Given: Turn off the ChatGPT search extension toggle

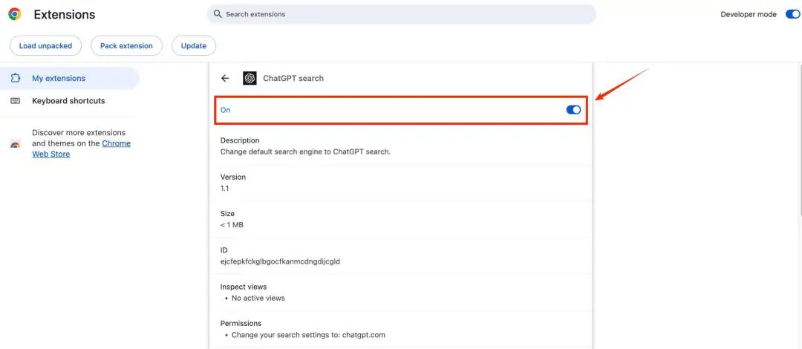Looking at the screenshot, I should [x=573, y=109].
